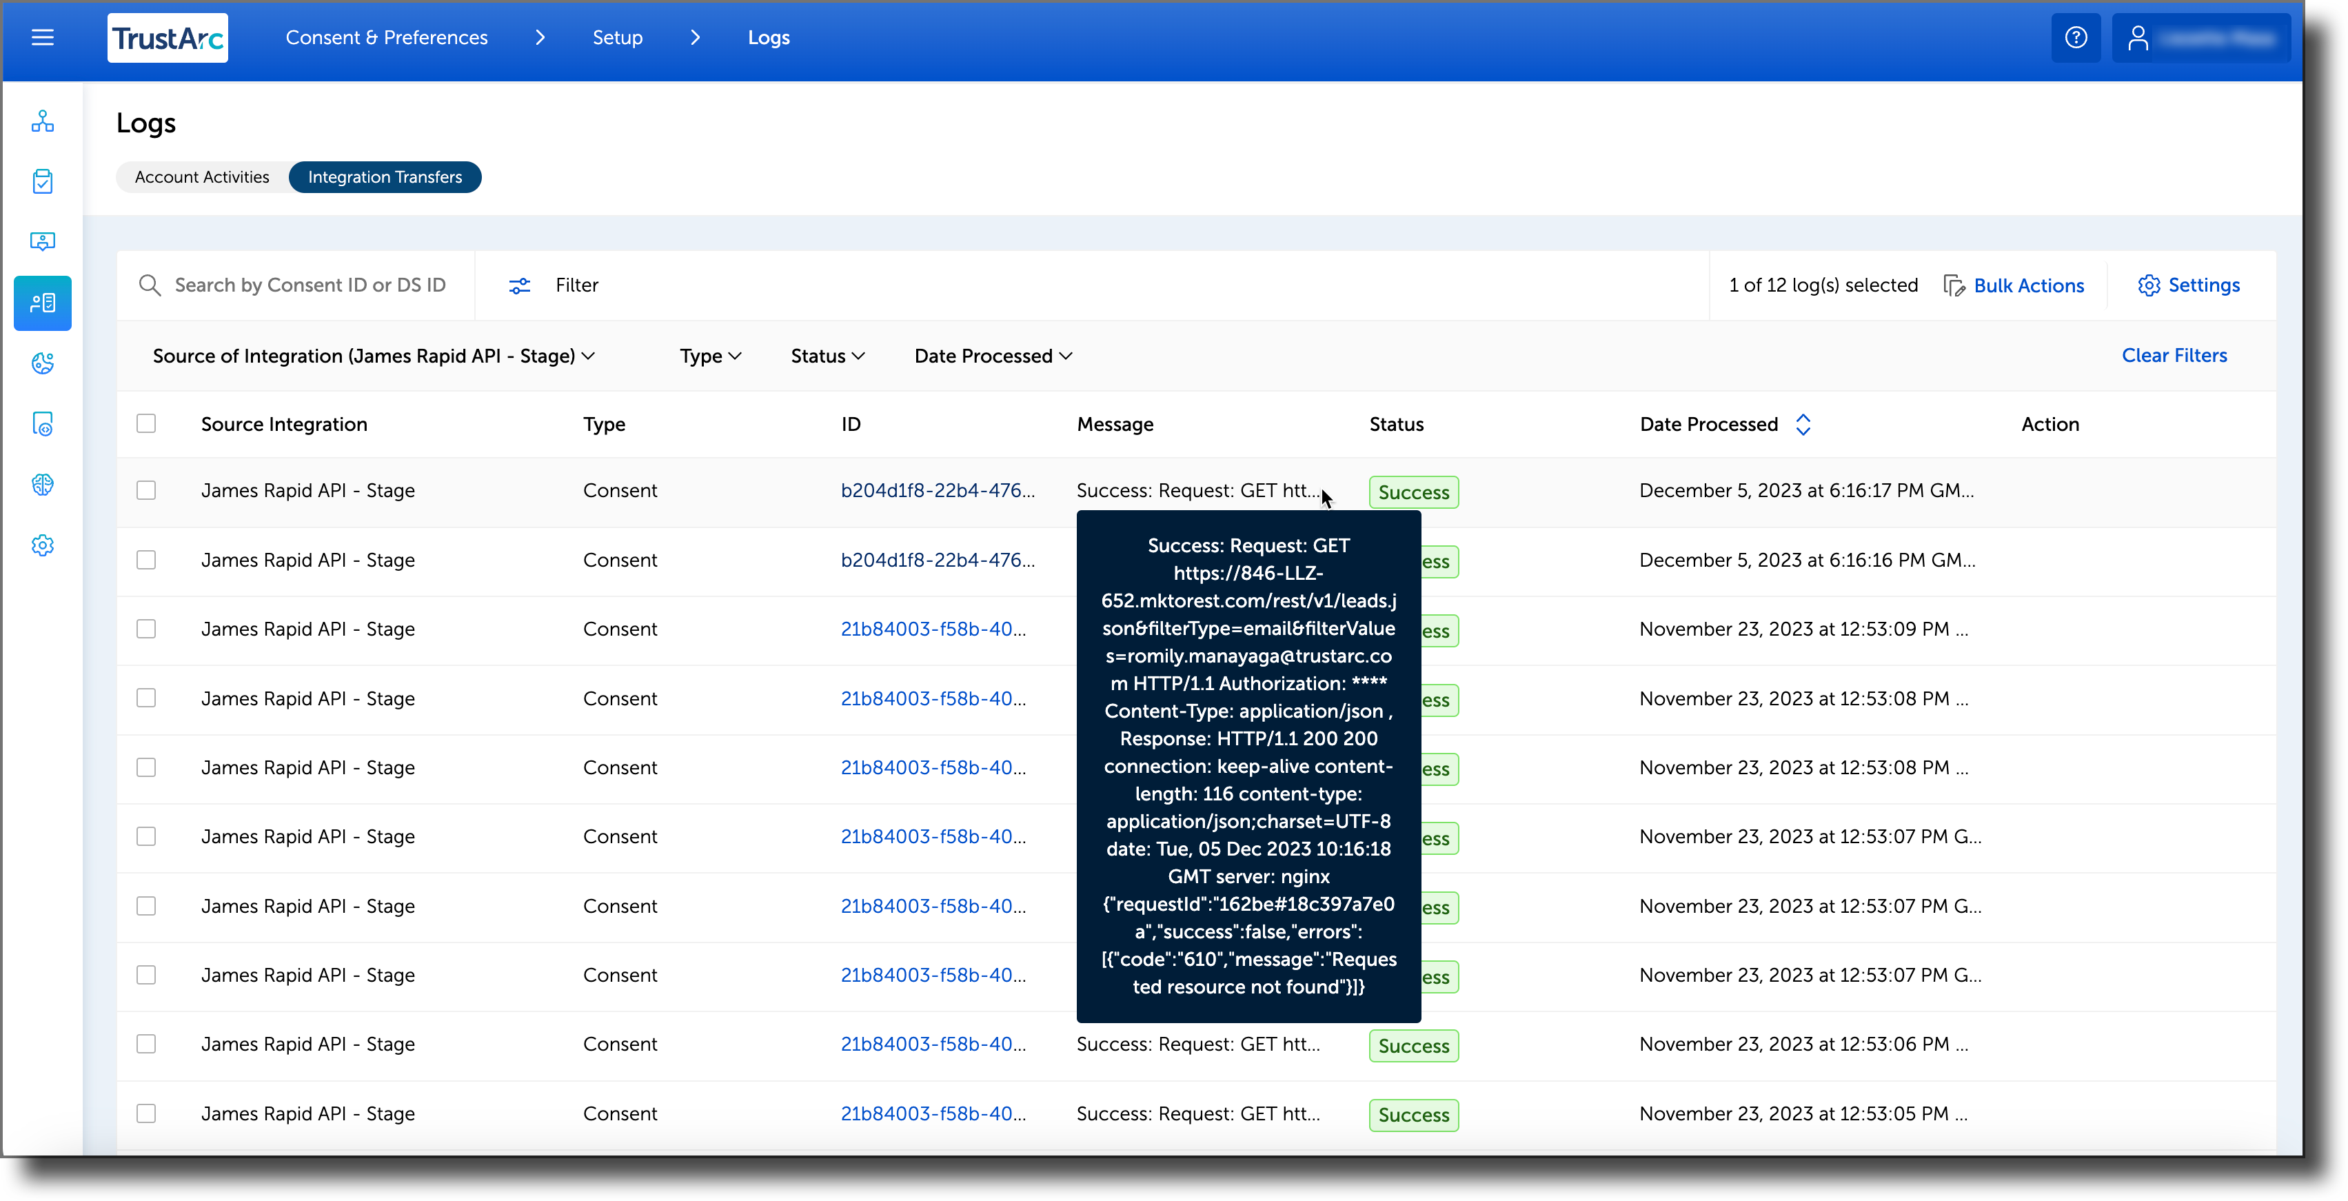Open log ID b204d1f8 at 6:16:16 PM
The width and height of the screenshot is (2348, 1201).
click(x=937, y=560)
